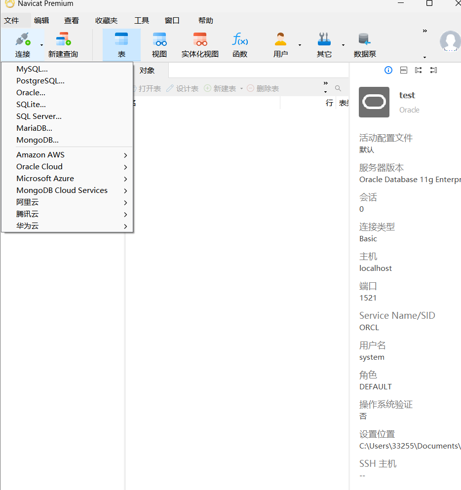Choose MariaDB... from the connection list
Image resolution: width=461 pixels, height=490 pixels.
[x=67, y=128]
